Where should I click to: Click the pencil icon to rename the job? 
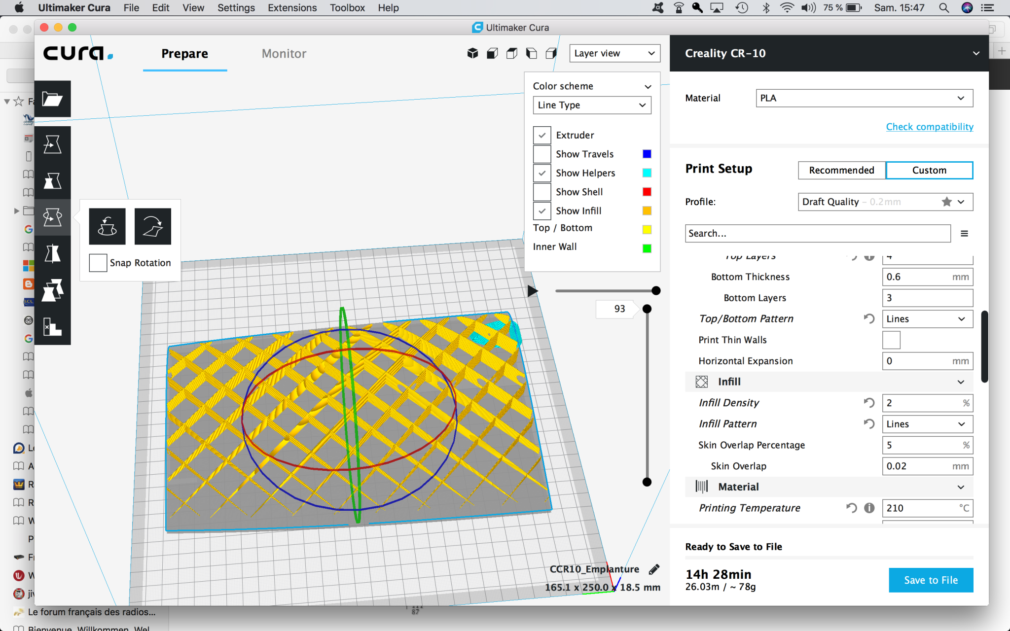pos(654,569)
